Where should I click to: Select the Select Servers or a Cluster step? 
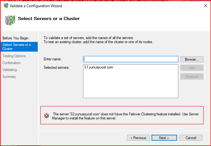pyautogui.click(x=17, y=47)
